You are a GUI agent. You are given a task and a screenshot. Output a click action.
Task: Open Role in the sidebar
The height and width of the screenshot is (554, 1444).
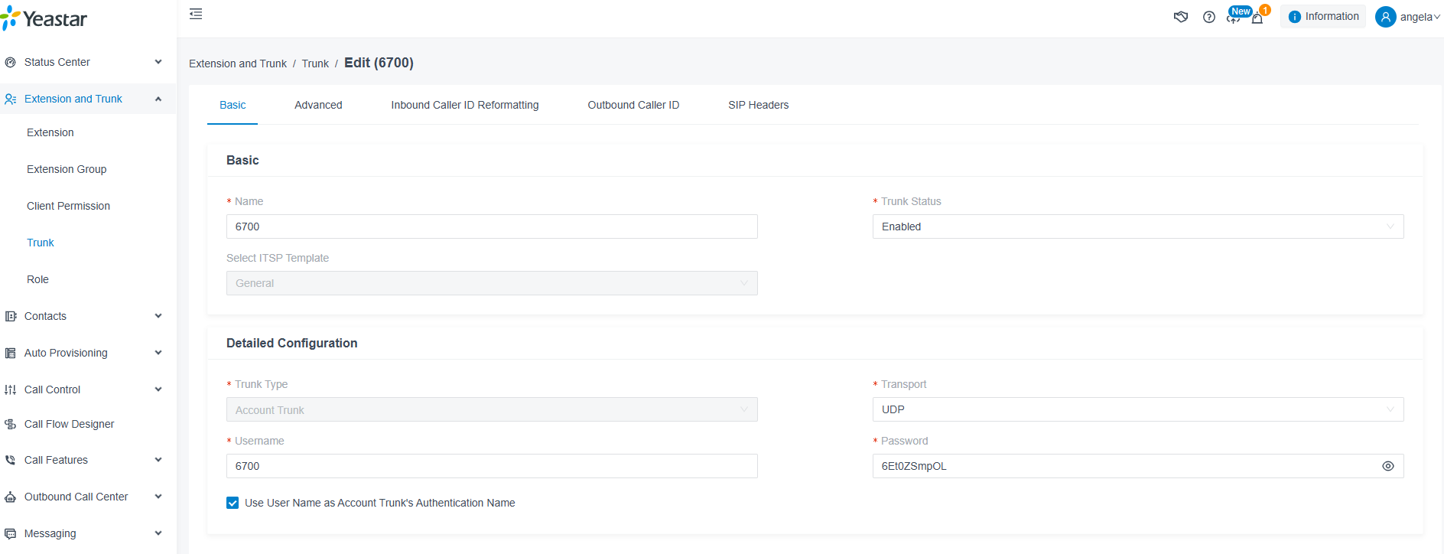pos(37,279)
